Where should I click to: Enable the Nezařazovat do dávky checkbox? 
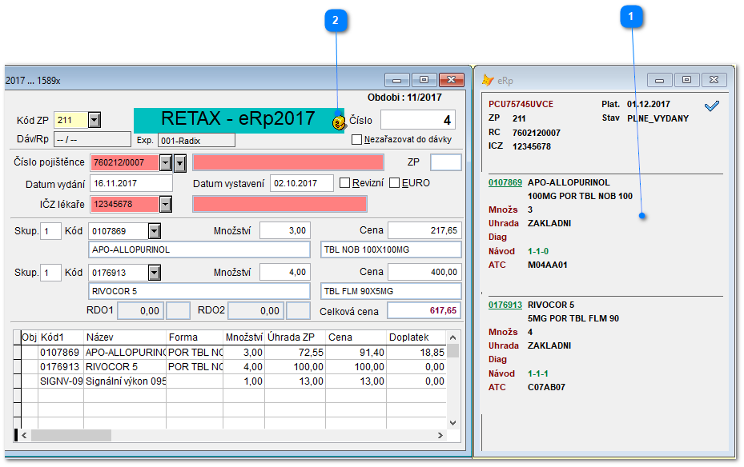click(357, 140)
